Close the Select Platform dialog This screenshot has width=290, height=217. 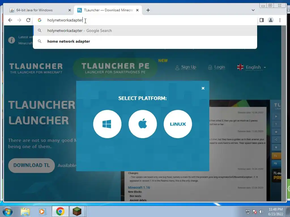(x=203, y=88)
